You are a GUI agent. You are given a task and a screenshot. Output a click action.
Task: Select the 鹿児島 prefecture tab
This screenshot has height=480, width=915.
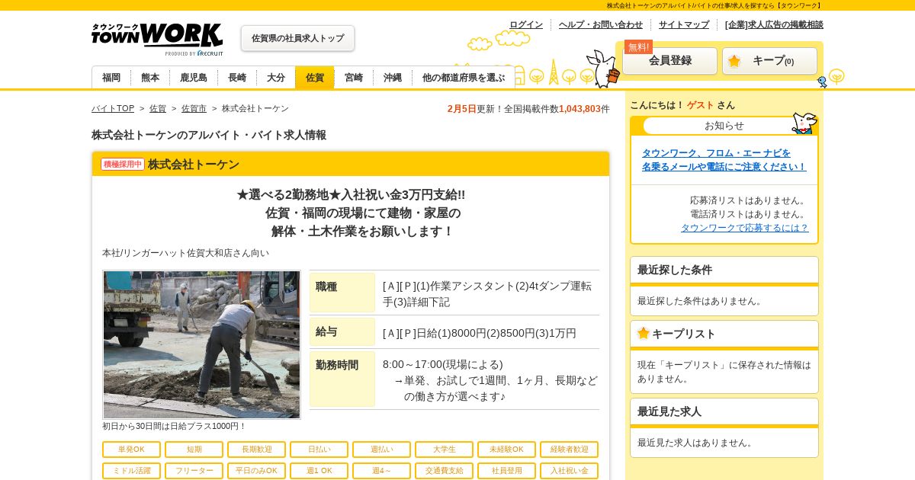point(194,78)
